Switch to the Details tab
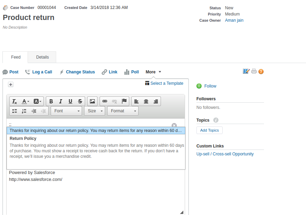306x215 pixels. point(42,57)
